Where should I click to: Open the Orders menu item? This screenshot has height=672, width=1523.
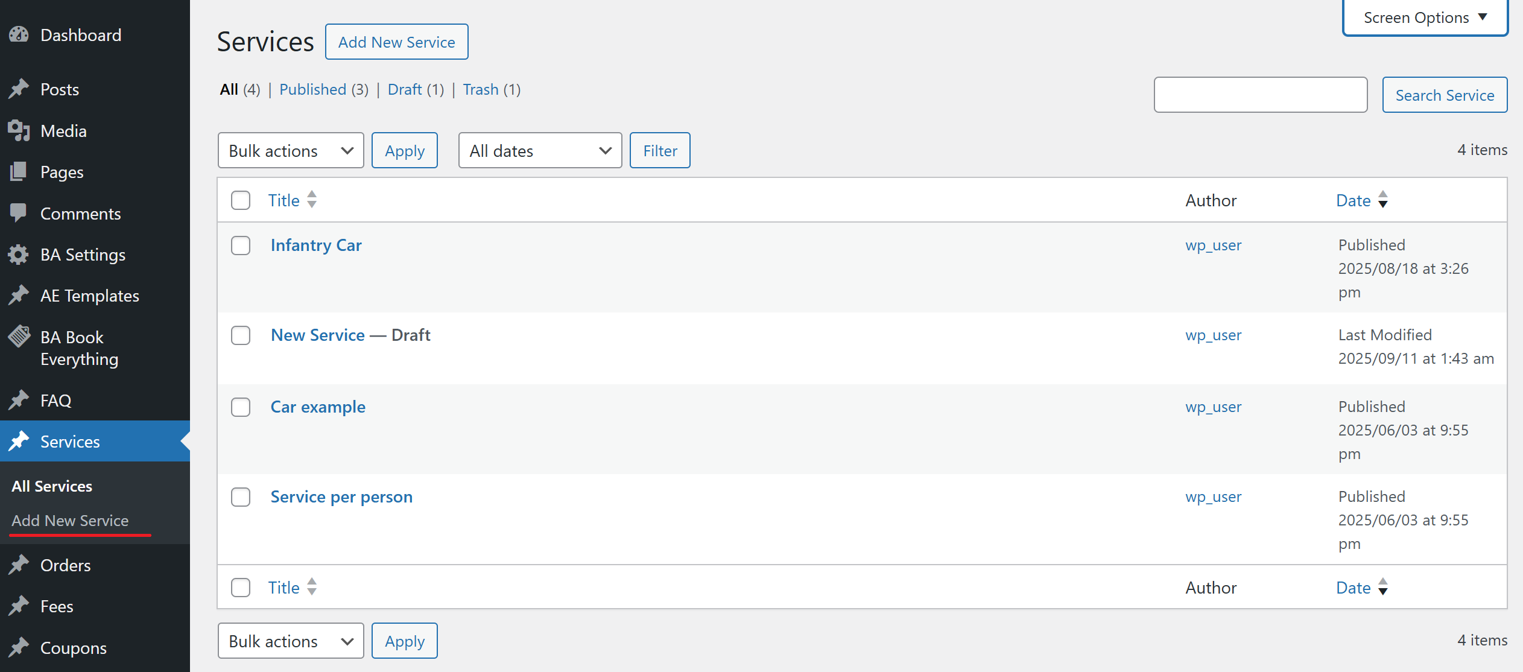(x=65, y=565)
